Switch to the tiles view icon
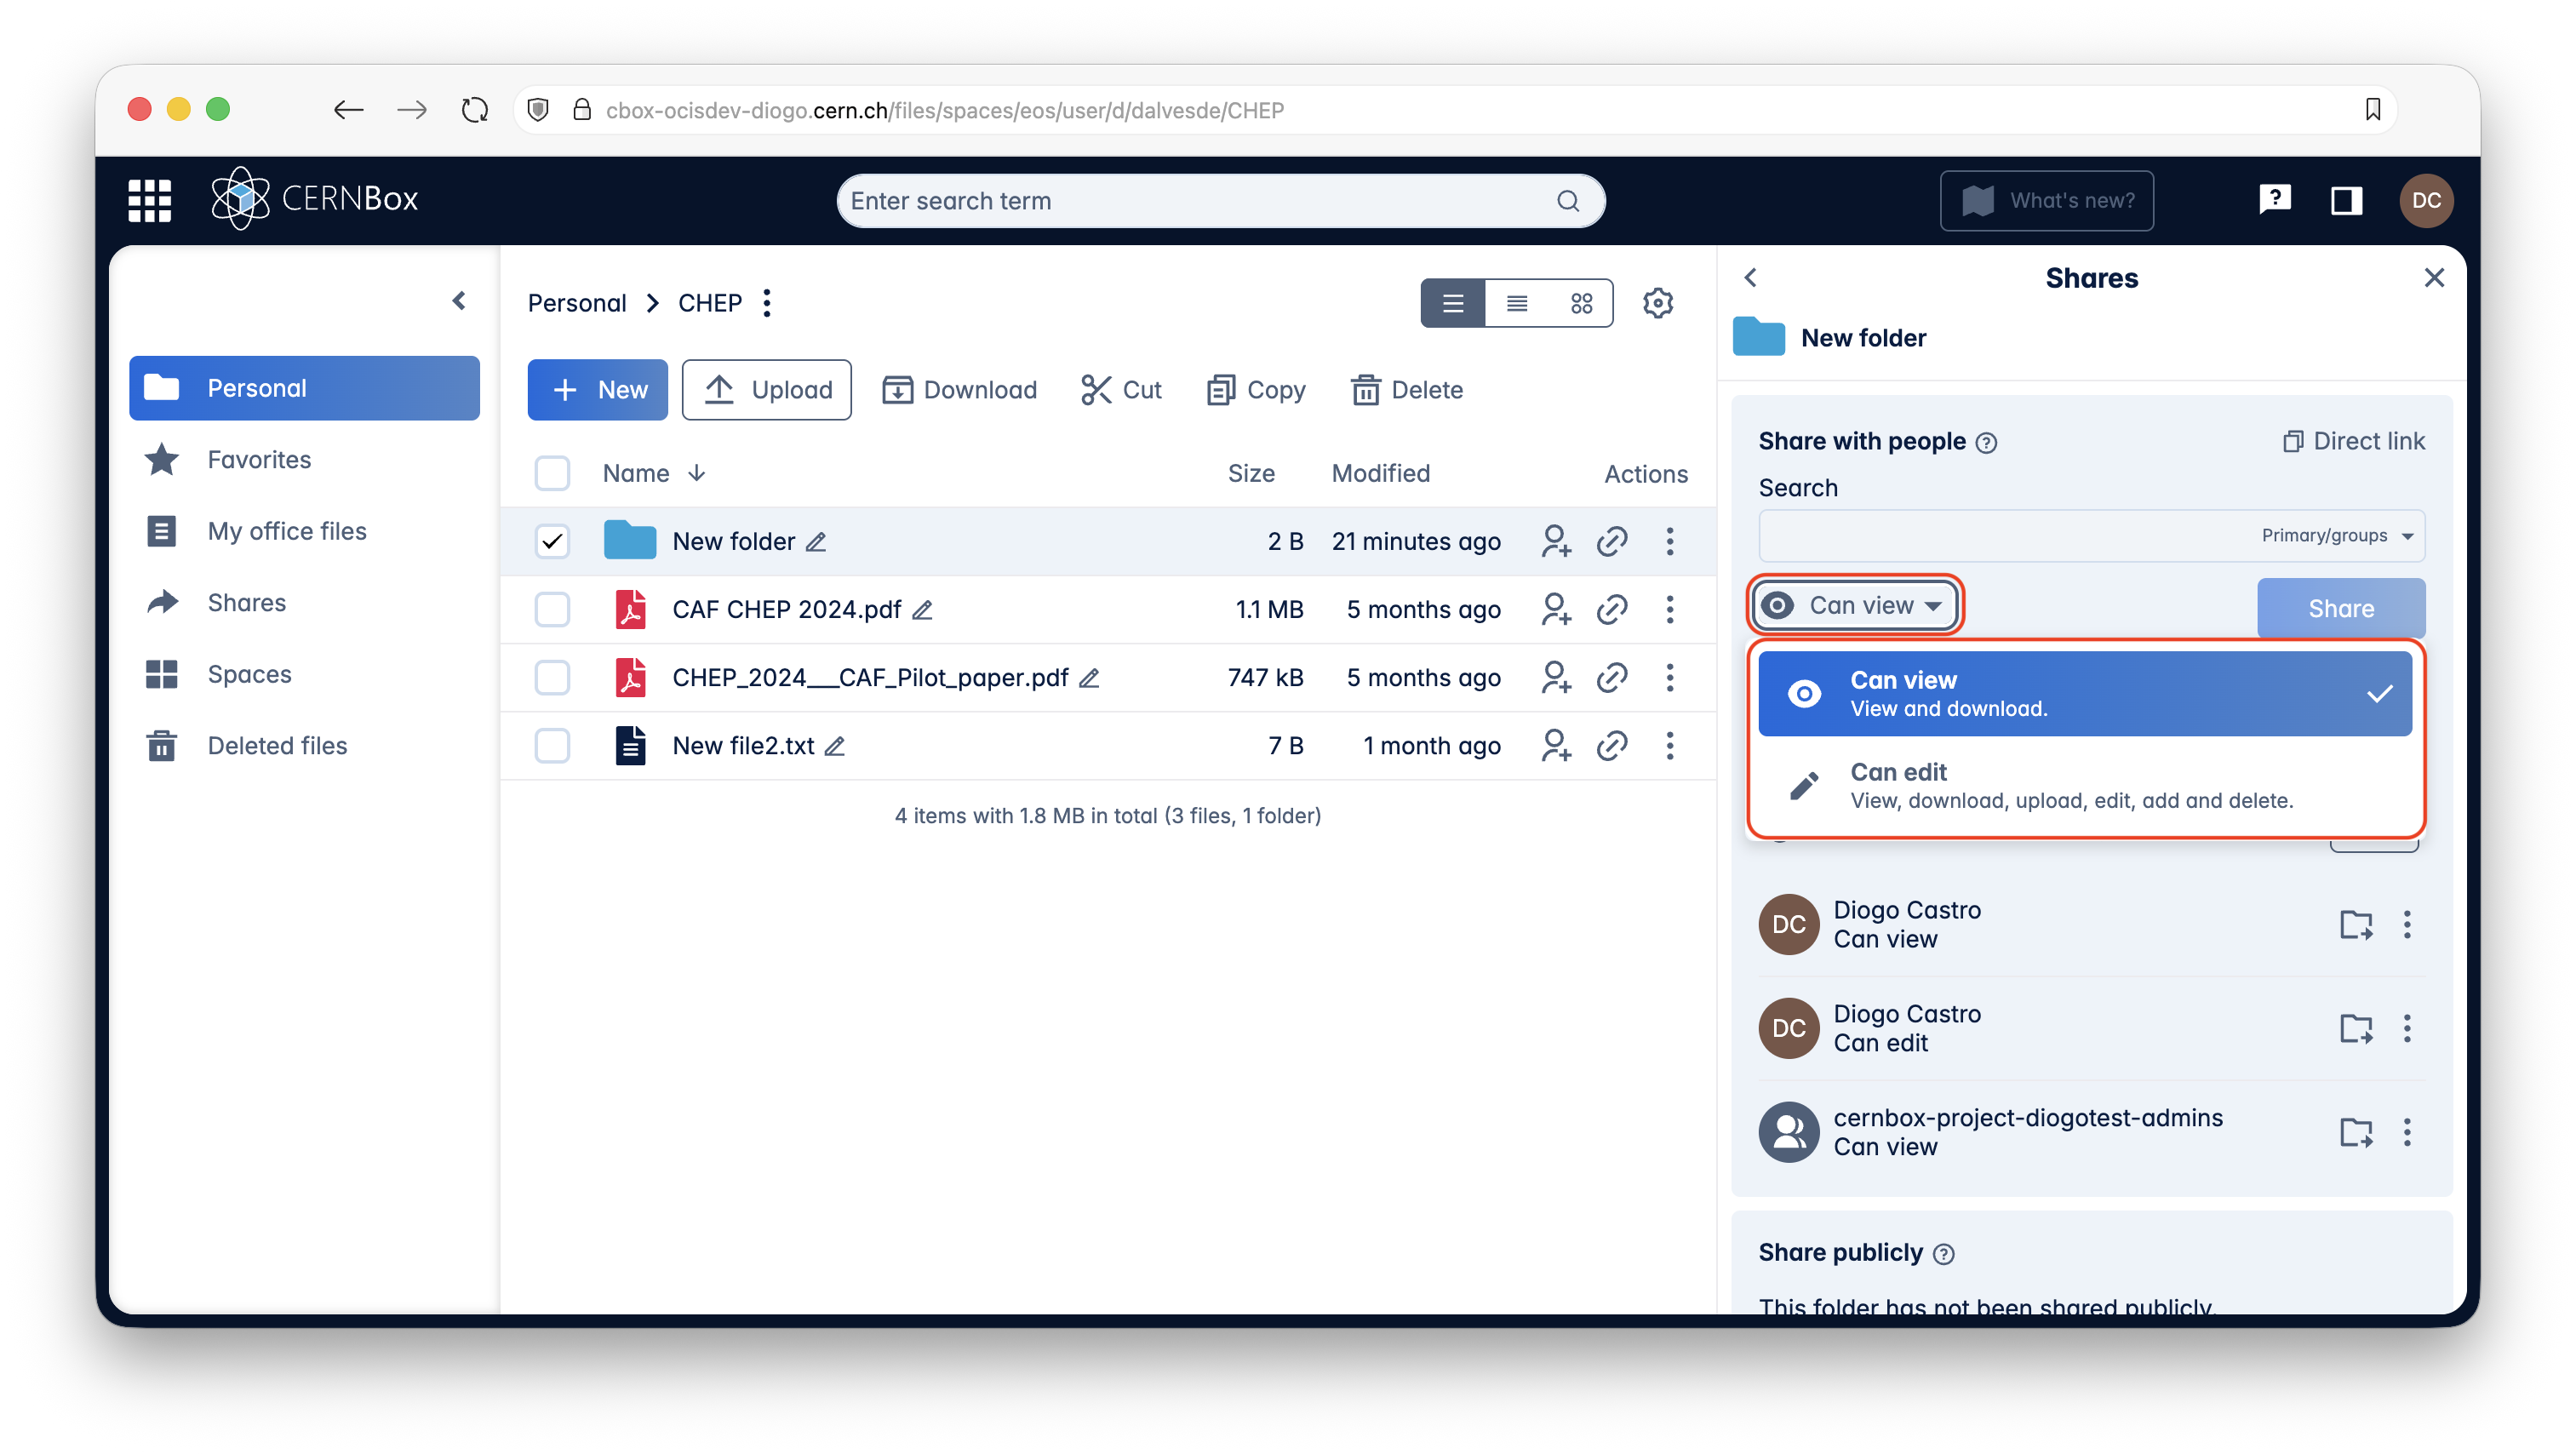 tap(1581, 303)
